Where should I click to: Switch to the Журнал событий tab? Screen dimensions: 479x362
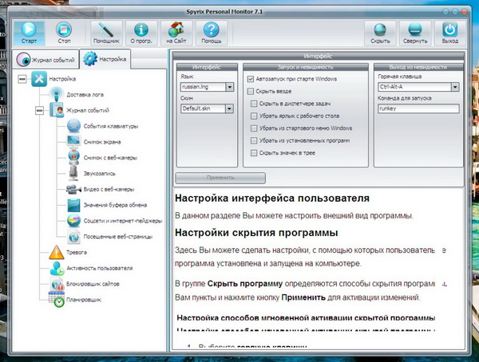48,60
